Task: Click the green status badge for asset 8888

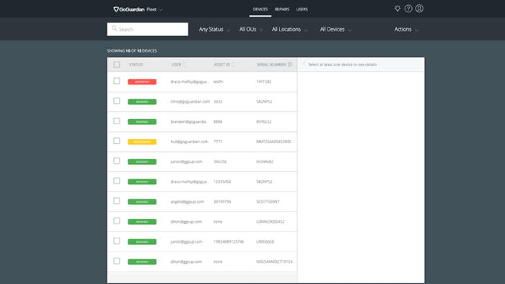Action: pyautogui.click(x=142, y=122)
